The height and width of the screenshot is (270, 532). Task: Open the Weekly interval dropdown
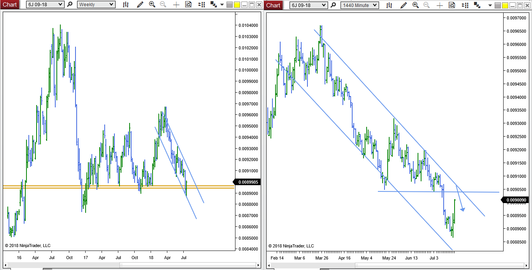pyautogui.click(x=96, y=5)
